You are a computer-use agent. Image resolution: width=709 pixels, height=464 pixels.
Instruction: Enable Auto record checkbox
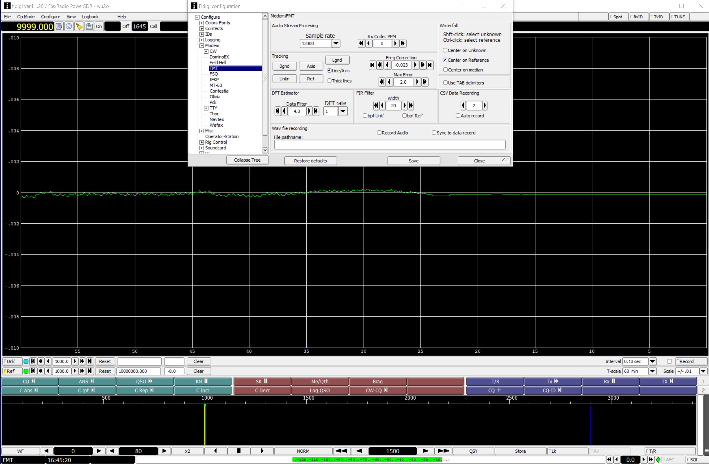click(x=458, y=115)
